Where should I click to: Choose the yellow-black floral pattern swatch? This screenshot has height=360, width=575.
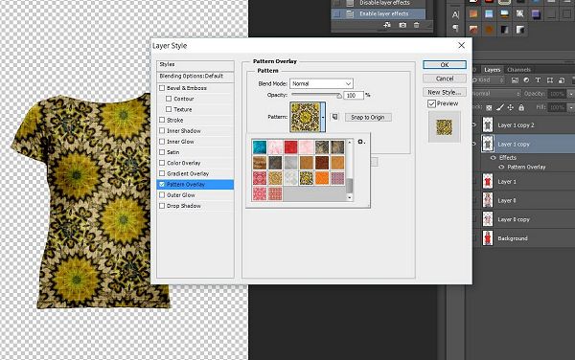click(x=307, y=178)
